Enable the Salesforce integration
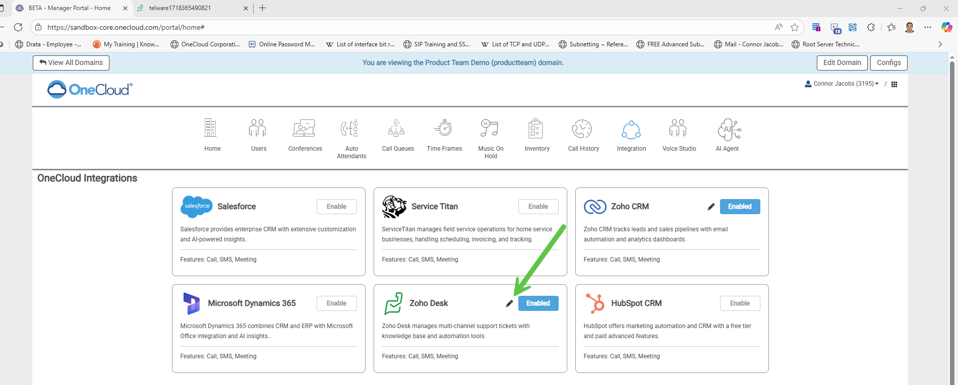The image size is (958, 385). click(x=336, y=207)
